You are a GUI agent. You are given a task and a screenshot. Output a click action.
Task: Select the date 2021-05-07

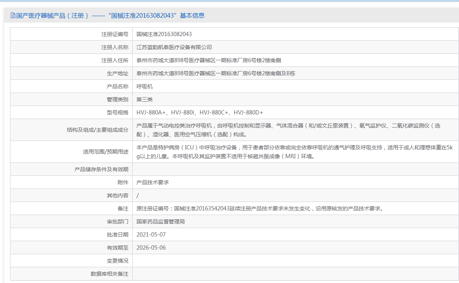pos(151,235)
